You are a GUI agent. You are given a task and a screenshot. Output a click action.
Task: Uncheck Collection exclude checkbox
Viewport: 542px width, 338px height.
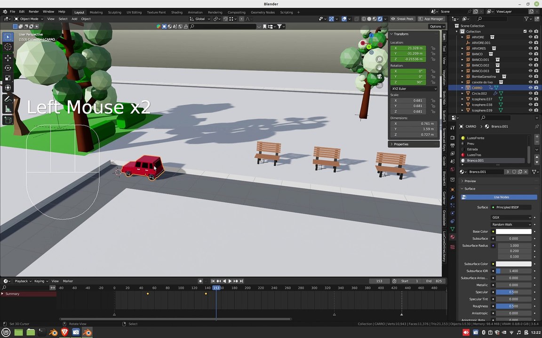pyautogui.click(x=525, y=31)
